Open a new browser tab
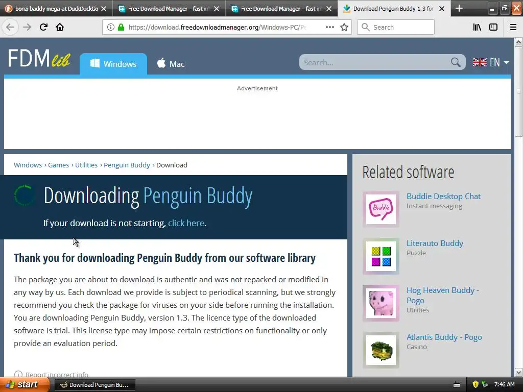The image size is (523, 392). tap(459, 8)
